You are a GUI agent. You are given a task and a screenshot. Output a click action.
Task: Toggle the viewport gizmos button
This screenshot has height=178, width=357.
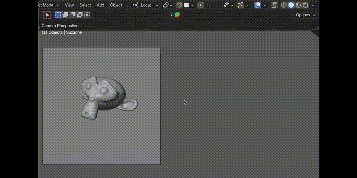click(240, 5)
